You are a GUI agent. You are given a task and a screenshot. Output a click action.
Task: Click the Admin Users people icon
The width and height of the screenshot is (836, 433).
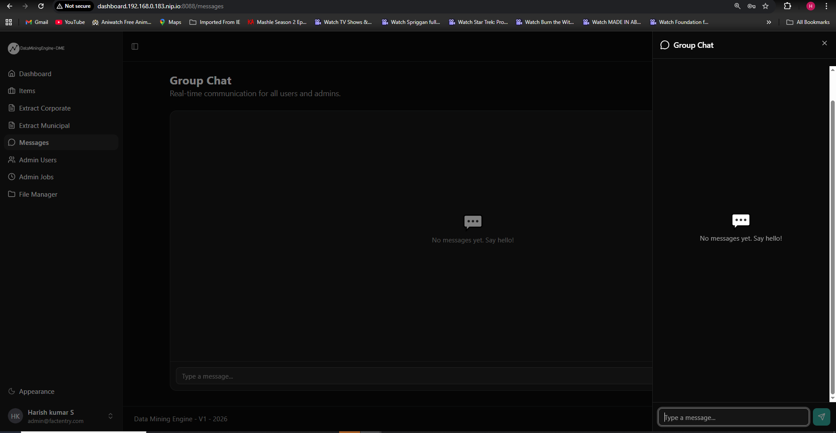[12, 160]
